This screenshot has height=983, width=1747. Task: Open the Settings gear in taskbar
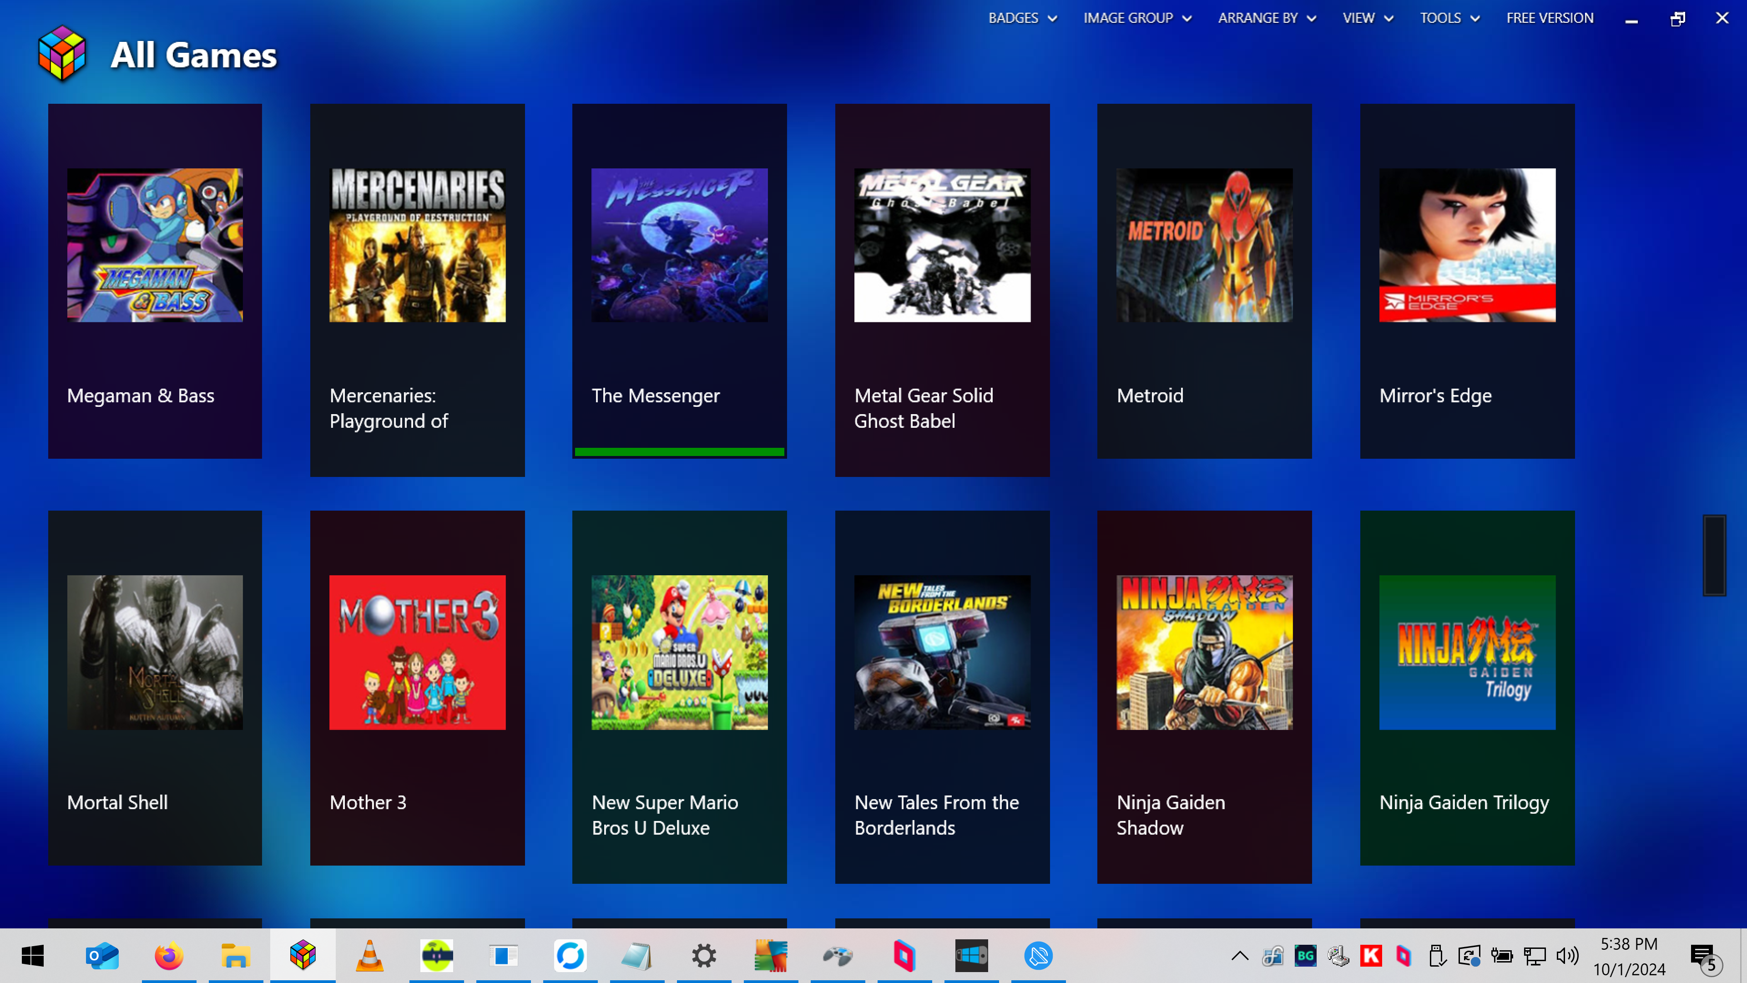704,956
